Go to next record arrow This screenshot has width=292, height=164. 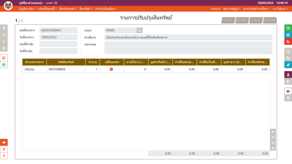tap(4, 41)
